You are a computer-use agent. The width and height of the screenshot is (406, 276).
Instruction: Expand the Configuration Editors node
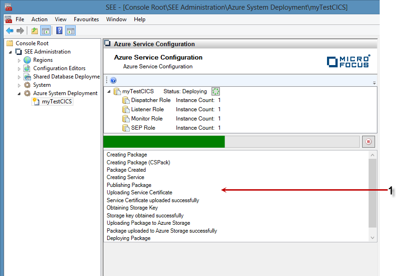click(19, 69)
